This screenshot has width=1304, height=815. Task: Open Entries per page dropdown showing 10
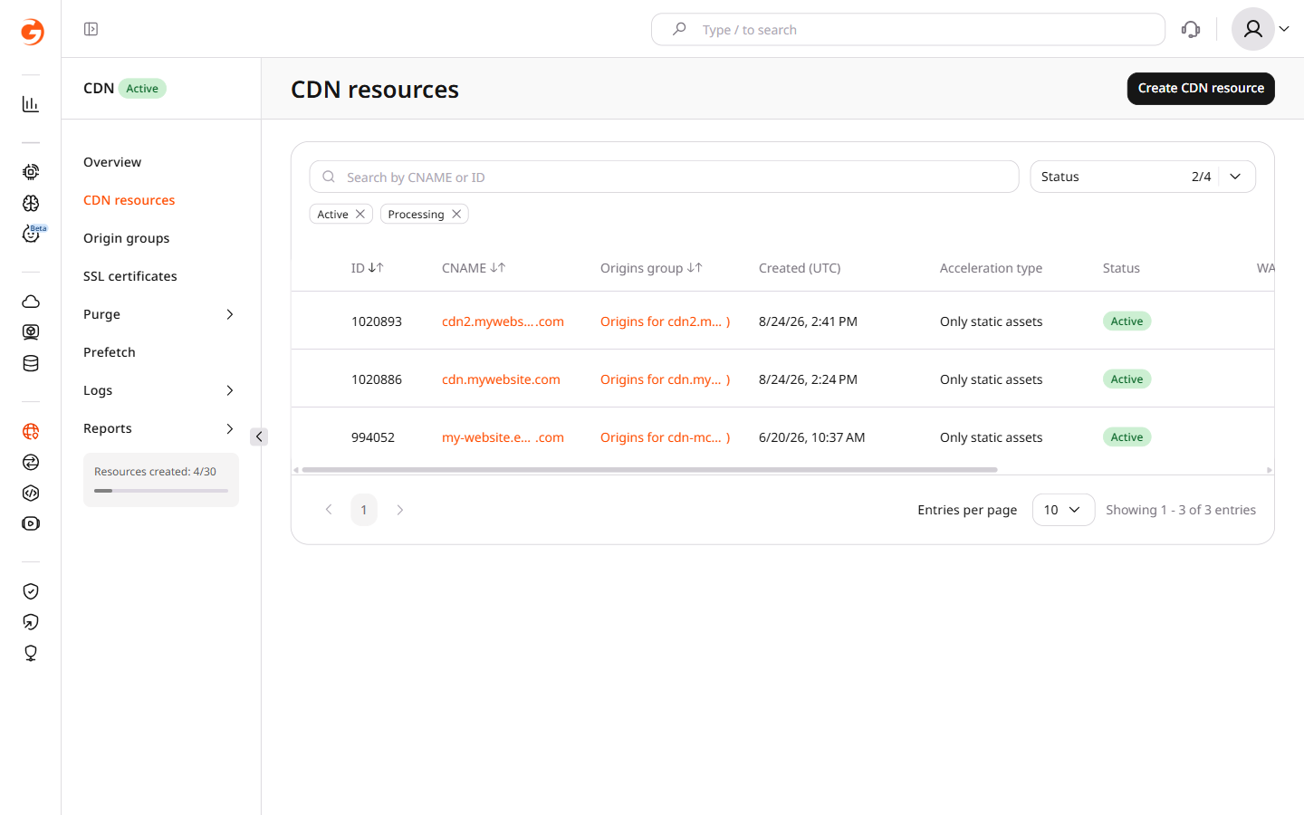pos(1063,510)
